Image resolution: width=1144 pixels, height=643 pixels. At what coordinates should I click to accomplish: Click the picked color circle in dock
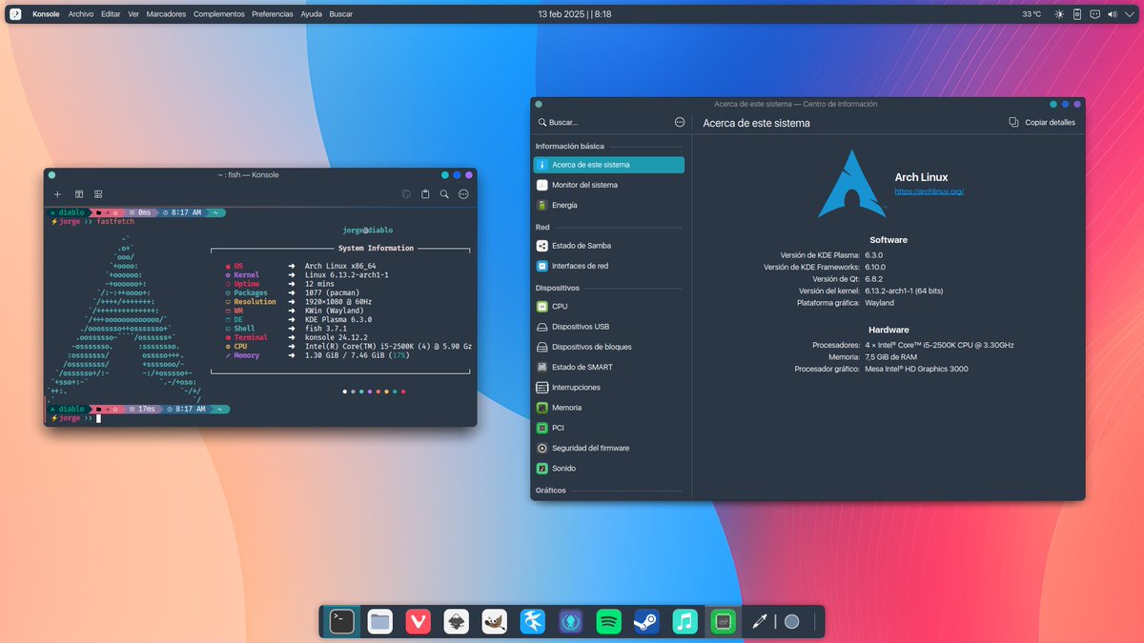click(x=791, y=621)
